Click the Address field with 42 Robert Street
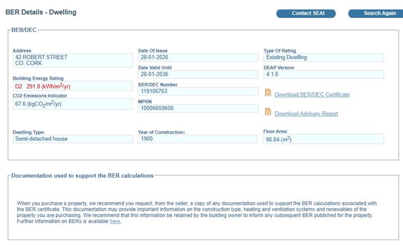This screenshot has height=245, width=403. point(72,60)
